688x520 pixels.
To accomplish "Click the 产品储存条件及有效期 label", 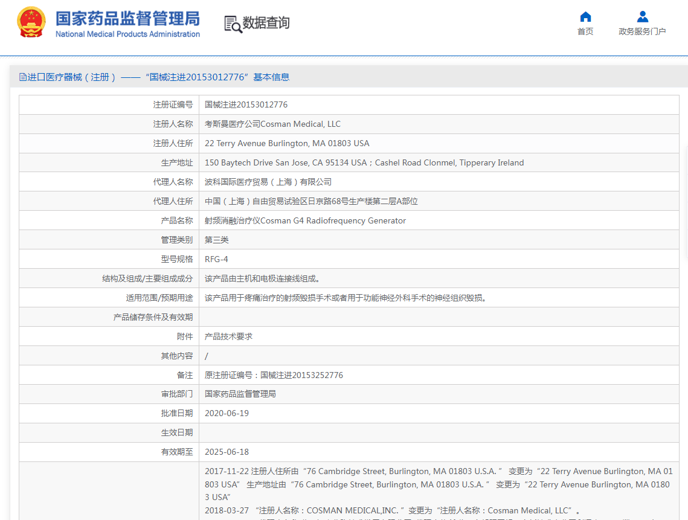I will tap(153, 317).
